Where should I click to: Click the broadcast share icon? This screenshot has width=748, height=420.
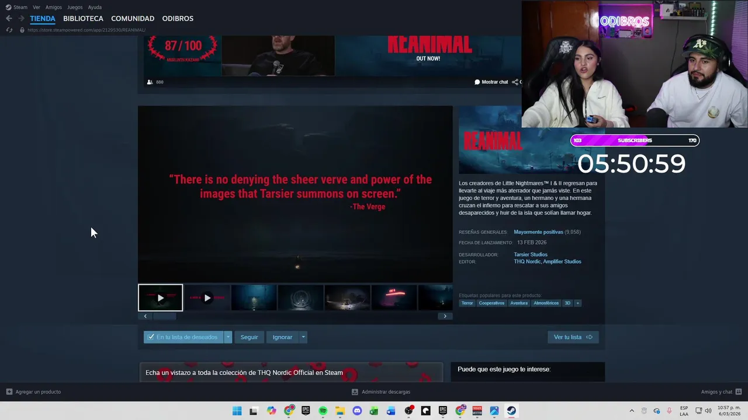515,82
